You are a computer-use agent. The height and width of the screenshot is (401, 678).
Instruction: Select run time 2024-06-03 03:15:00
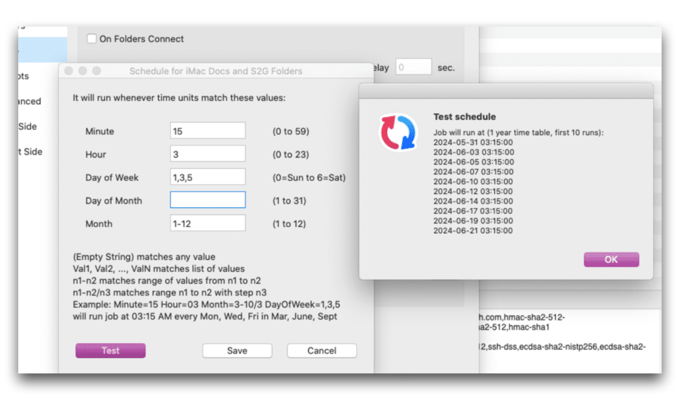[474, 152]
